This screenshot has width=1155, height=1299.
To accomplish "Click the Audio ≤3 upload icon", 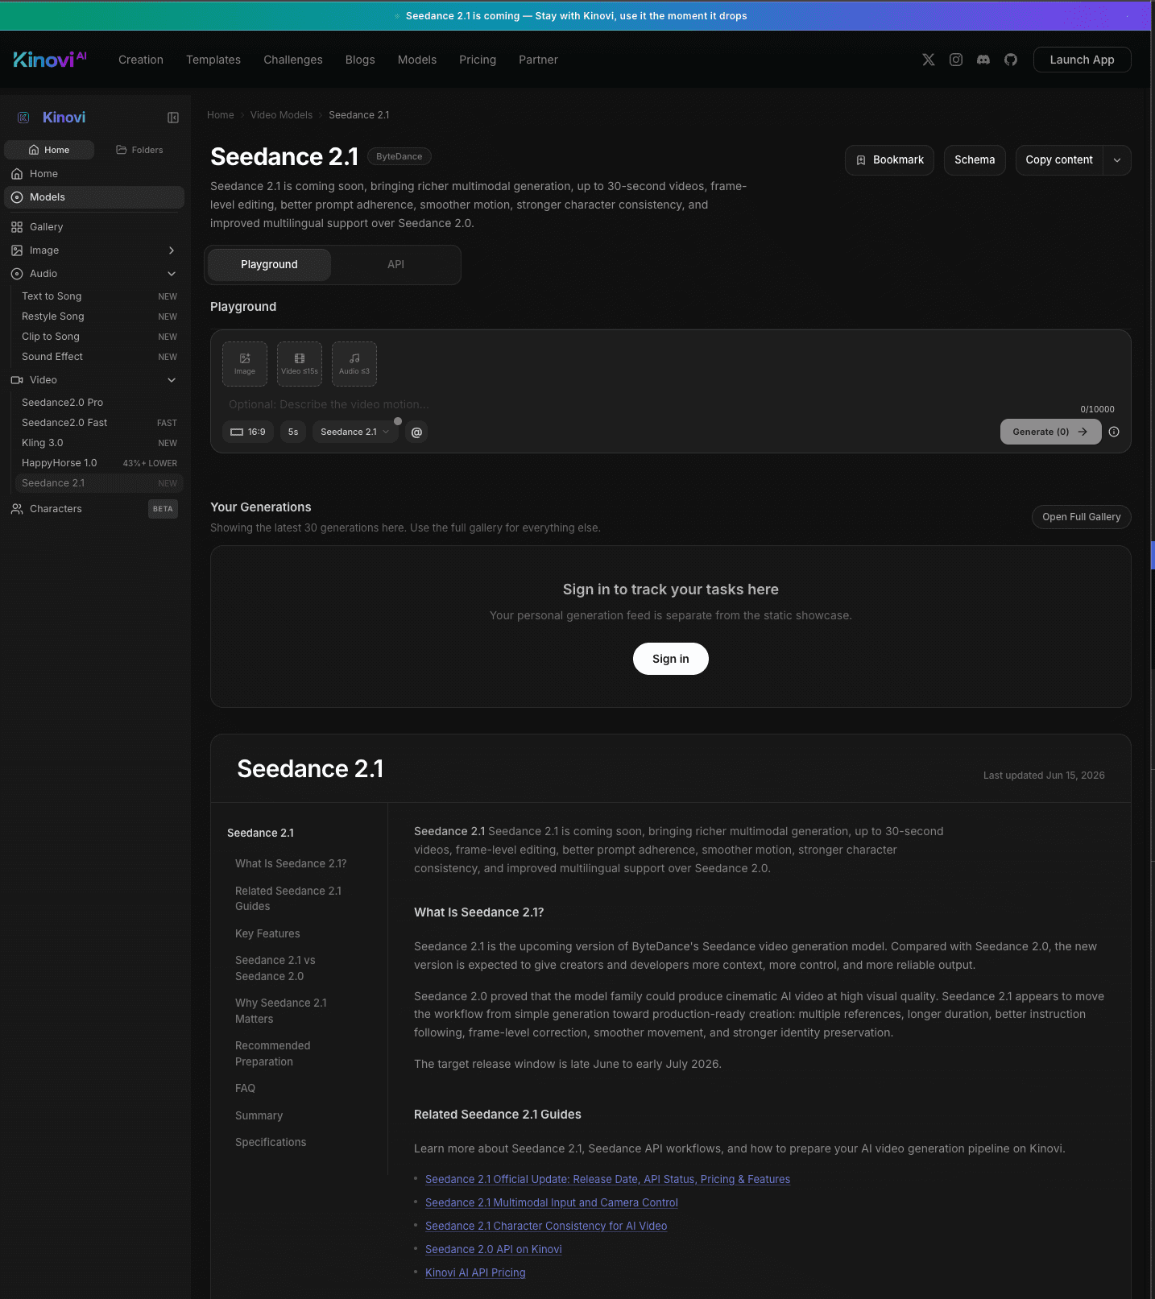I will pyautogui.click(x=354, y=364).
